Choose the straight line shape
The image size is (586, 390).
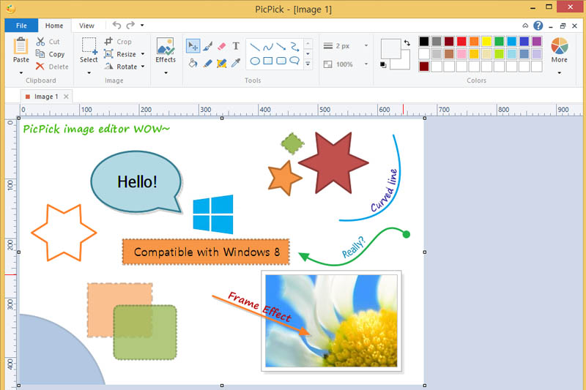pyautogui.click(x=255, y=47)
